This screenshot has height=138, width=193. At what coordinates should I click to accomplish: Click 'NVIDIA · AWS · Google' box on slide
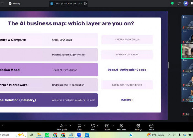tap(127, 39)
